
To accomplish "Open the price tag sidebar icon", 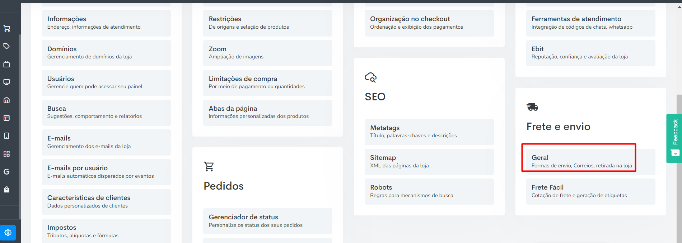I will click(x=6, y=46).
